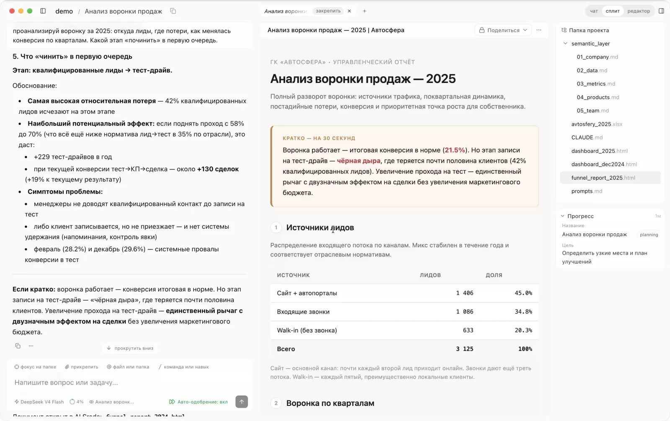Select file funnel_report_2025.html

point(610,178)
